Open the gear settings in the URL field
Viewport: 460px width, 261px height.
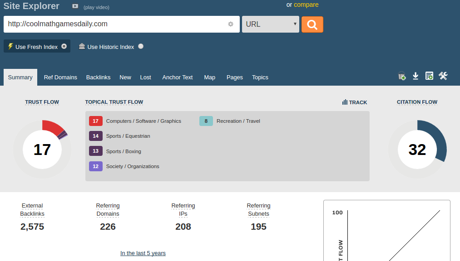[x=231, y=24]
